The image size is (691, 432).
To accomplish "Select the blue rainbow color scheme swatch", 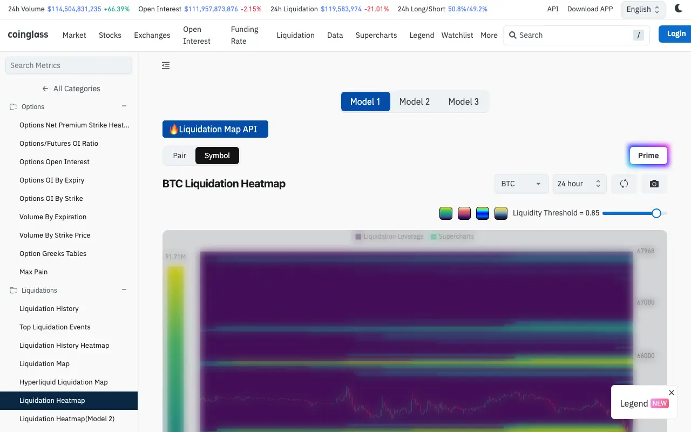I will (x=483, y=213).
